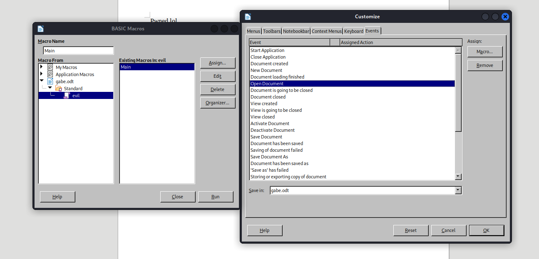The height and width of the screenshot is (259, 539).
Task: Select the Deactivate Document event
Action: click(352, 130)
